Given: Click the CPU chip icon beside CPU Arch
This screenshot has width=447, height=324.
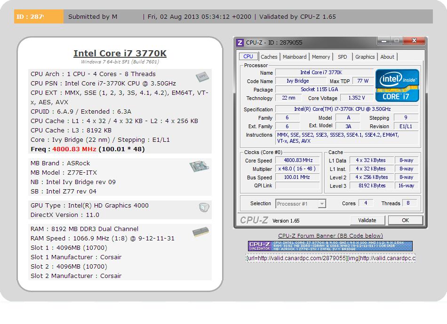Looking at the screenshot, I should [202, 77].
